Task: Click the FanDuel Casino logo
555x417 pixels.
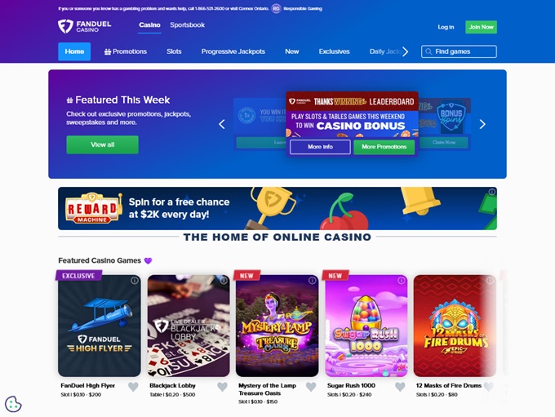Action: coord(84,26)
